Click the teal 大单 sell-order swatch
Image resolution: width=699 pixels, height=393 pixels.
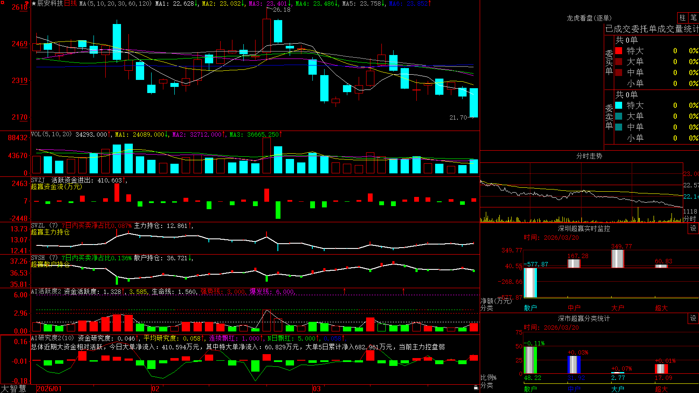[619, 116]
